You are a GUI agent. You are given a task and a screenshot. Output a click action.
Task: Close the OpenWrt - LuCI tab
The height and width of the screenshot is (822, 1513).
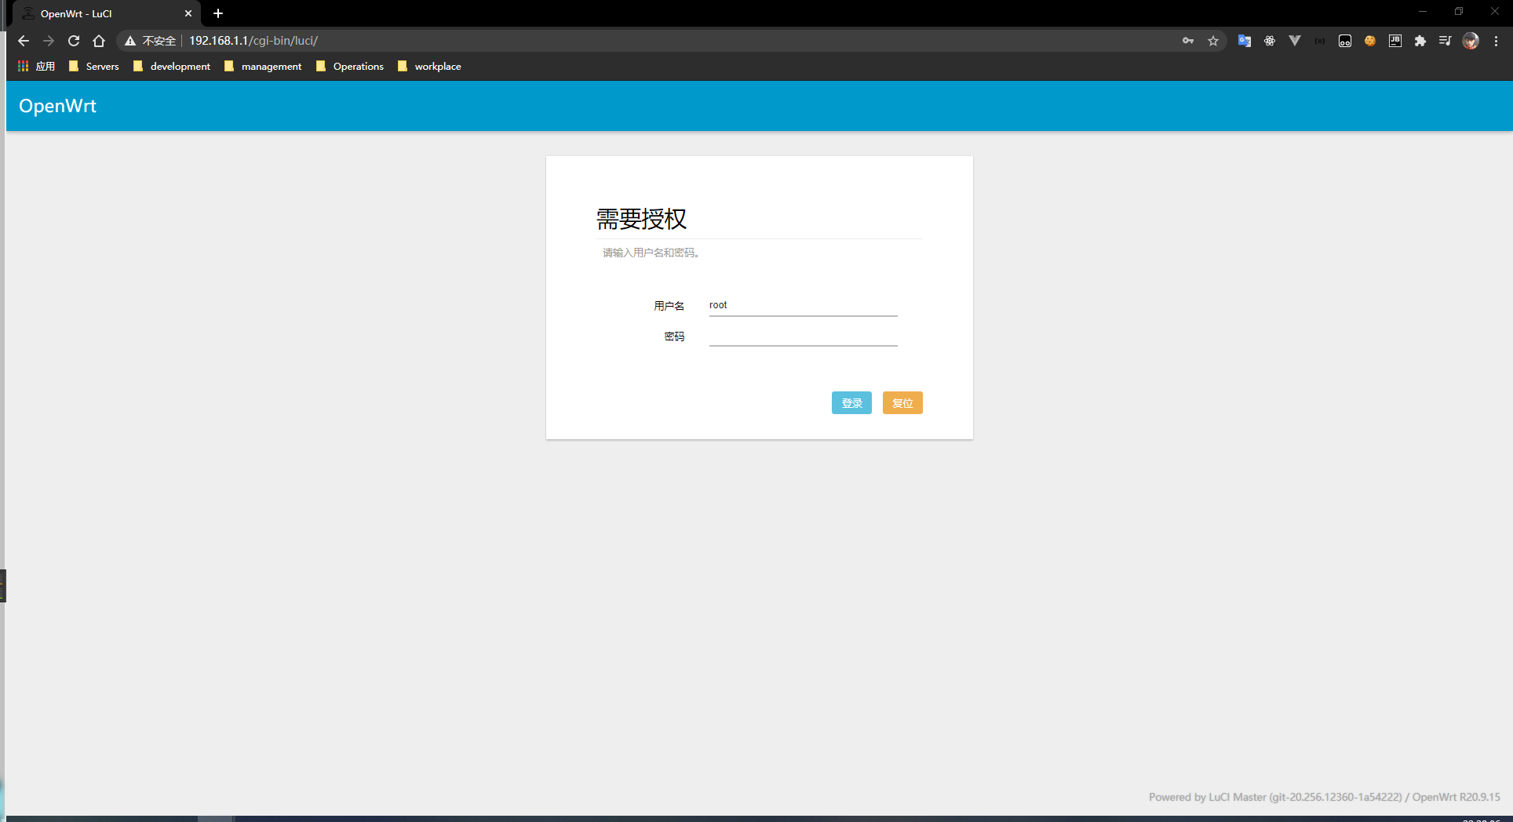(188, 13)
